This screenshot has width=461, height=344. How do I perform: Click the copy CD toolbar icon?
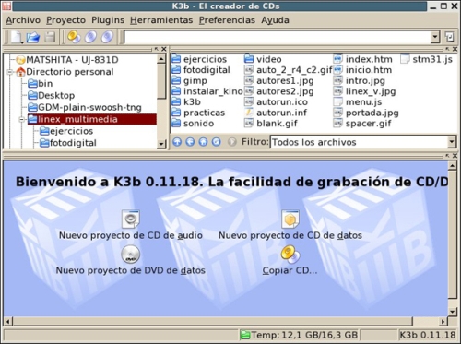[x=74, y=37]
